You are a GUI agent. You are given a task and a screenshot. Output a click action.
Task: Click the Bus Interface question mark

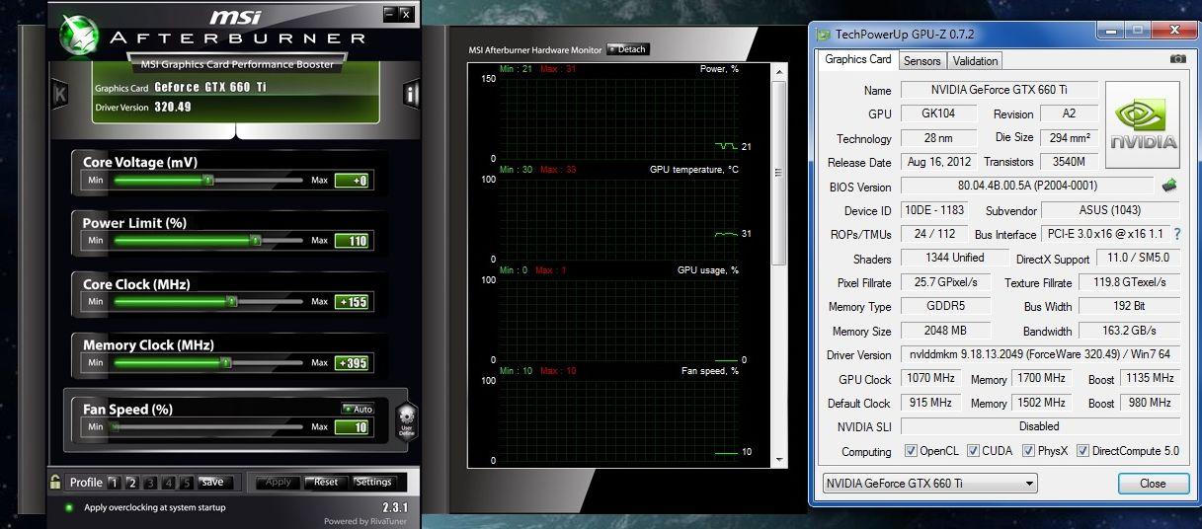tap(1176, 234)
